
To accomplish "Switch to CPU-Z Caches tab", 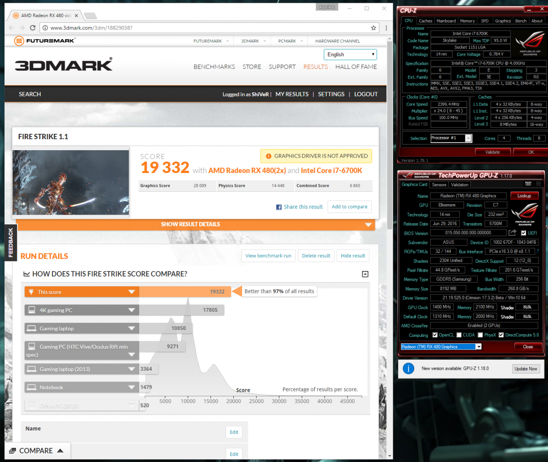I will 426,21.
